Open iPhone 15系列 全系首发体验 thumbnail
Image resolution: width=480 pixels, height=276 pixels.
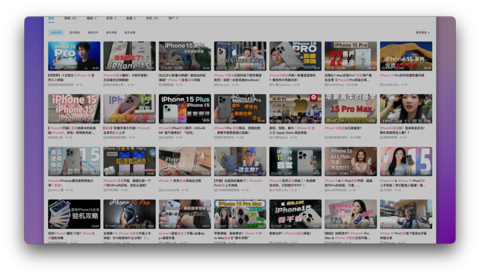point(185,56)
